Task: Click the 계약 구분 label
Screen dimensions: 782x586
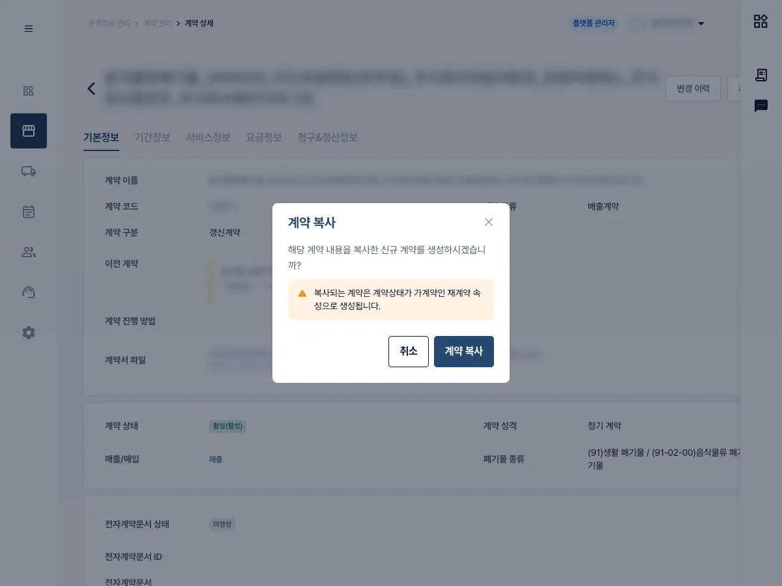Action: (122, 232)
